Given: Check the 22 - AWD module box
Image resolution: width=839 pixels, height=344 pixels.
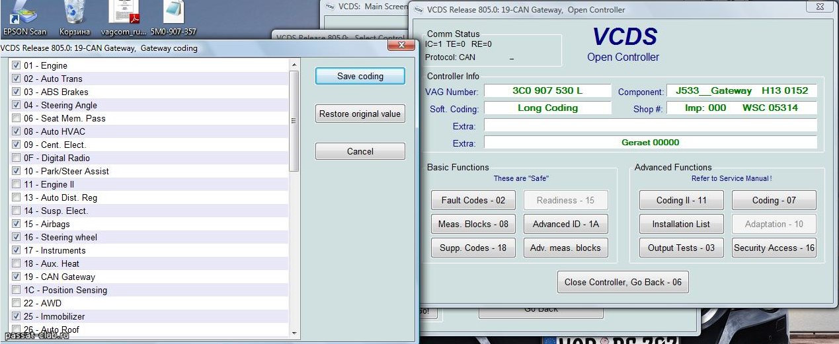Looking at the screenshot, I should (16, 303).
